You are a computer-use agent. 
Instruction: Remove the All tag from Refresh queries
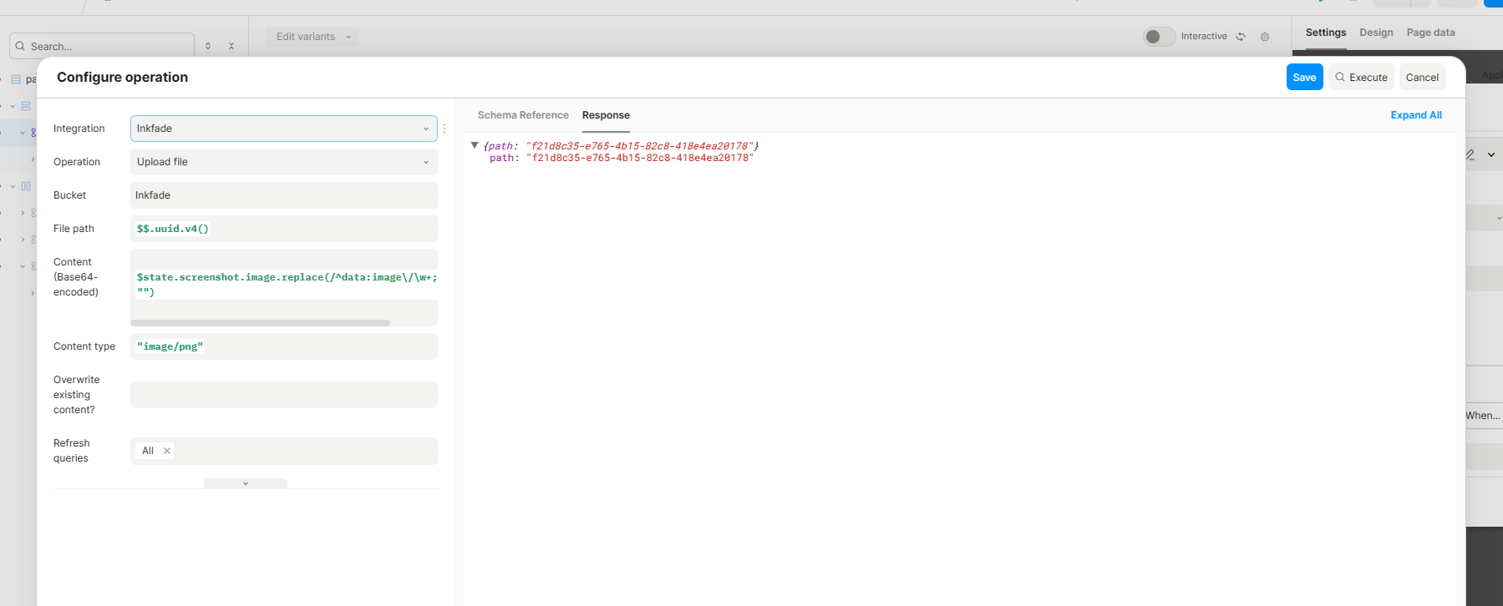[167, 451]
